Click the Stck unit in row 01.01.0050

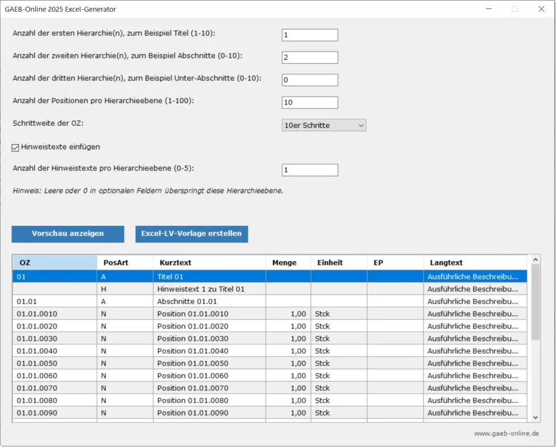pos(339,363)
